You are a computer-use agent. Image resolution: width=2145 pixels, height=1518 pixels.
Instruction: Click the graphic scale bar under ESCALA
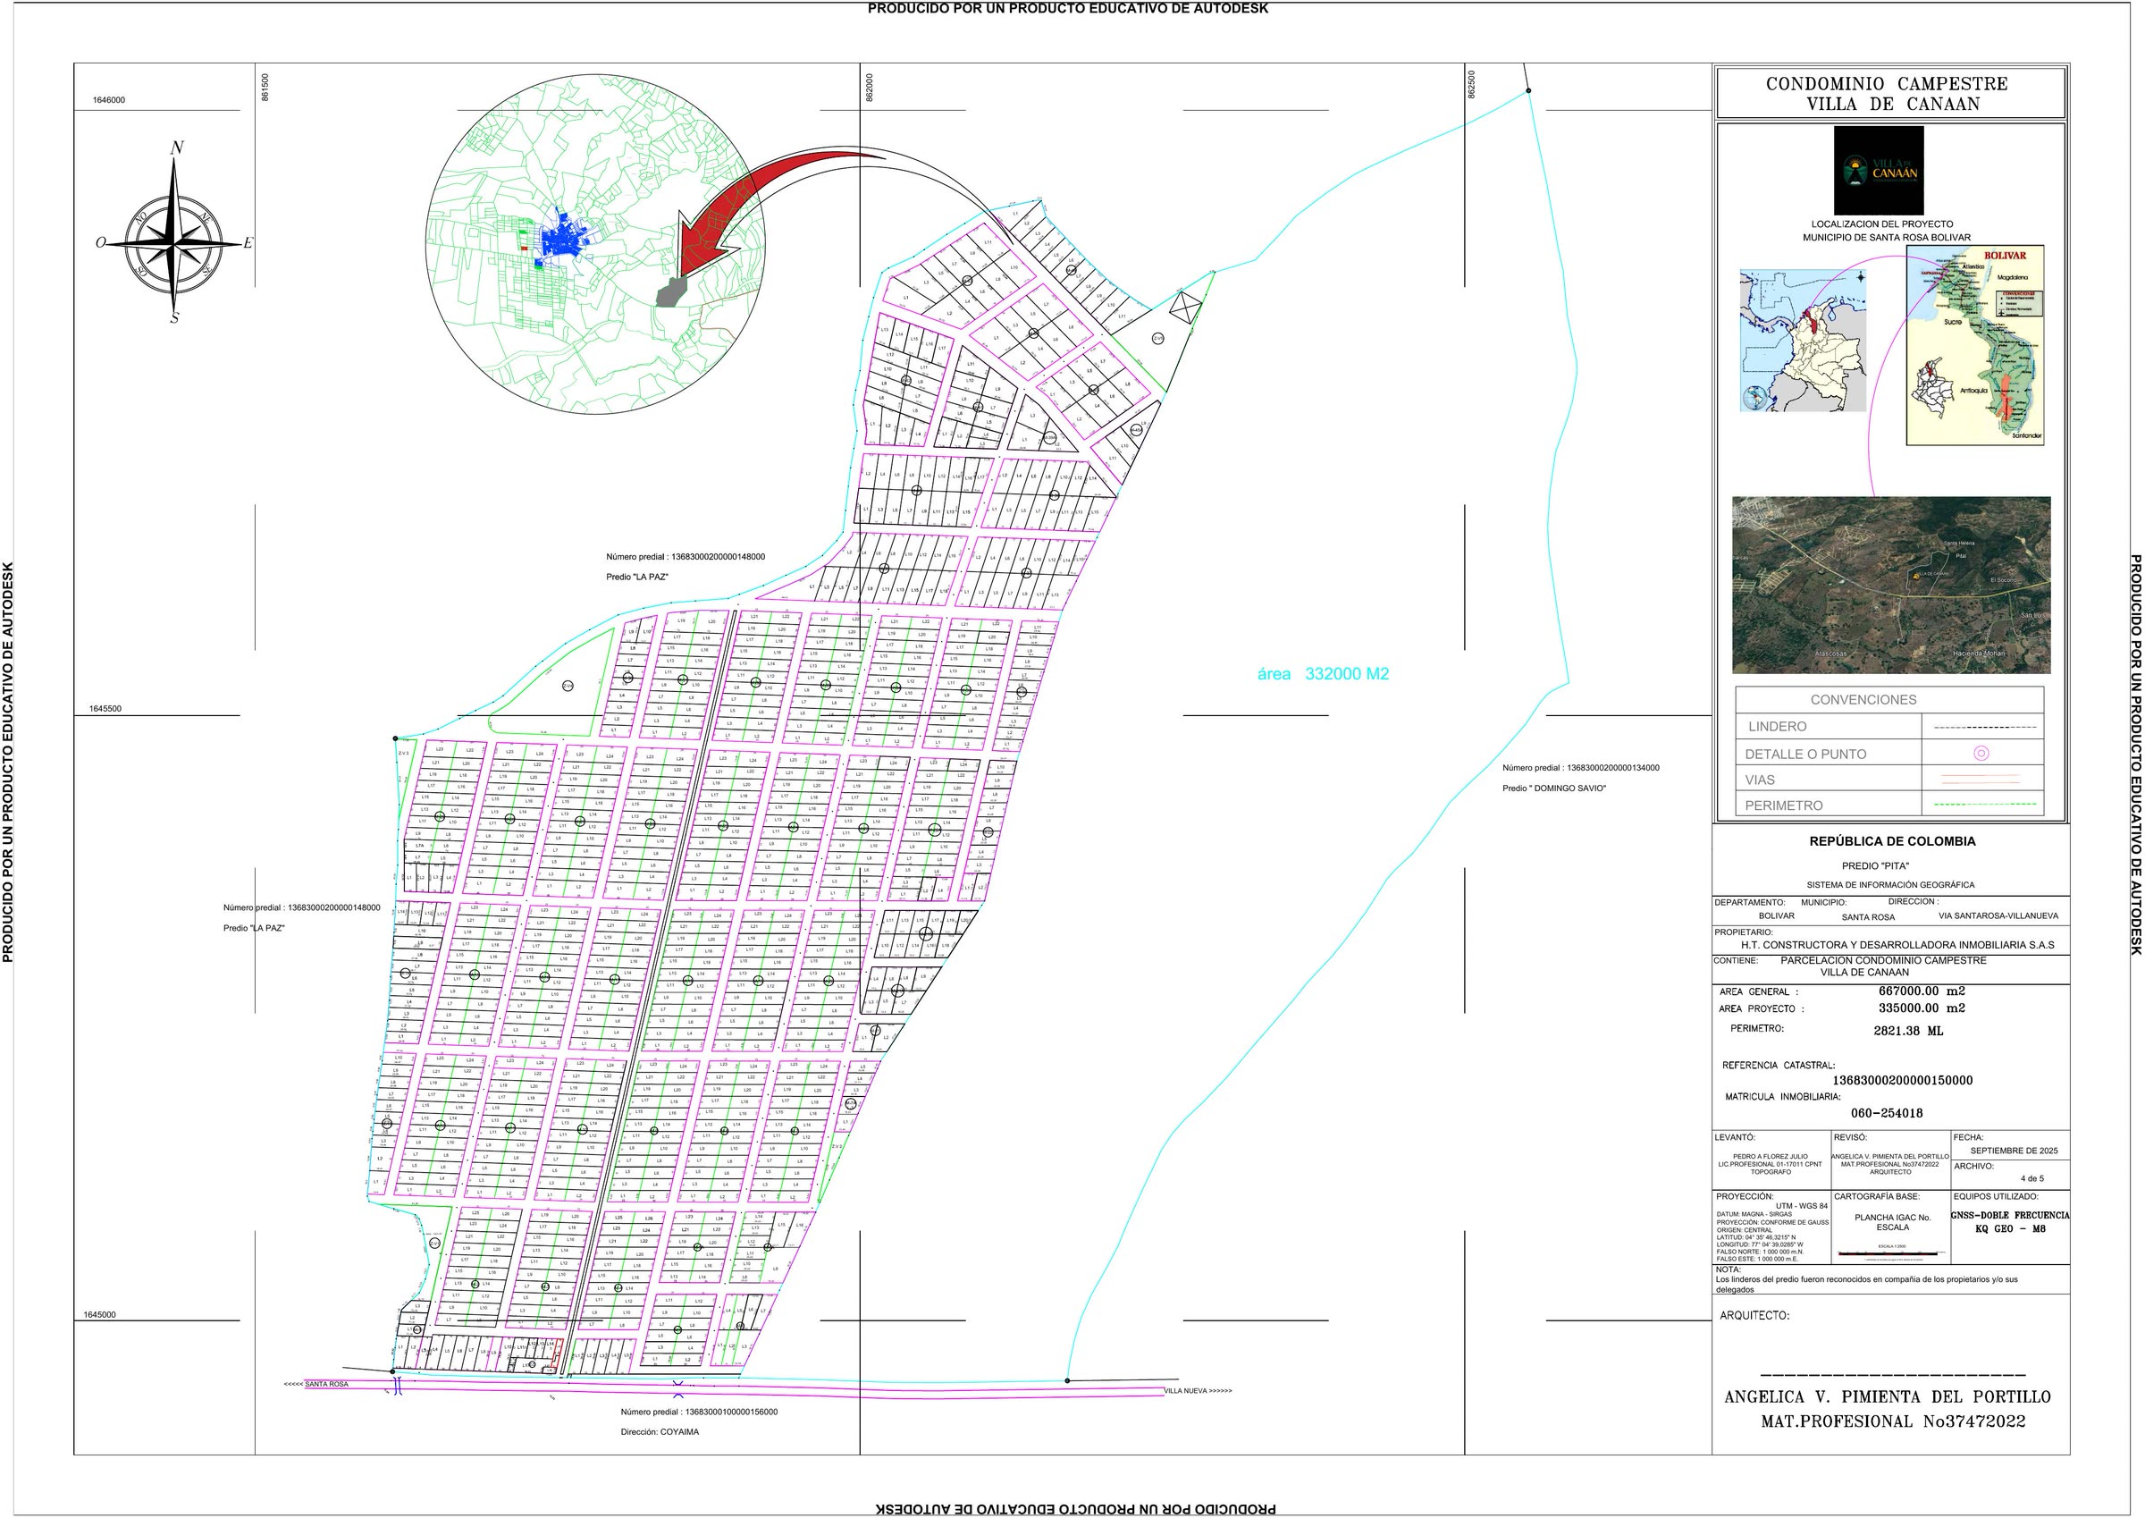[x=1893, y=1253]
